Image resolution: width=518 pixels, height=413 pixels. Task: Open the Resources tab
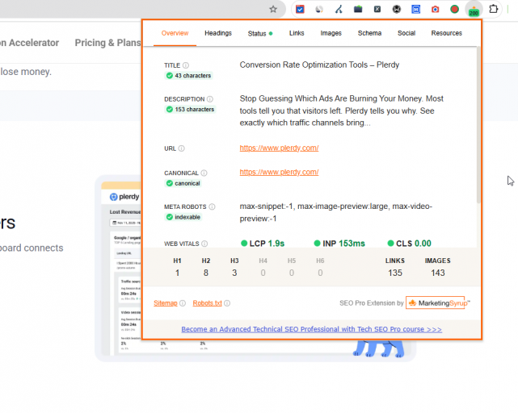[x=446, y=33]
